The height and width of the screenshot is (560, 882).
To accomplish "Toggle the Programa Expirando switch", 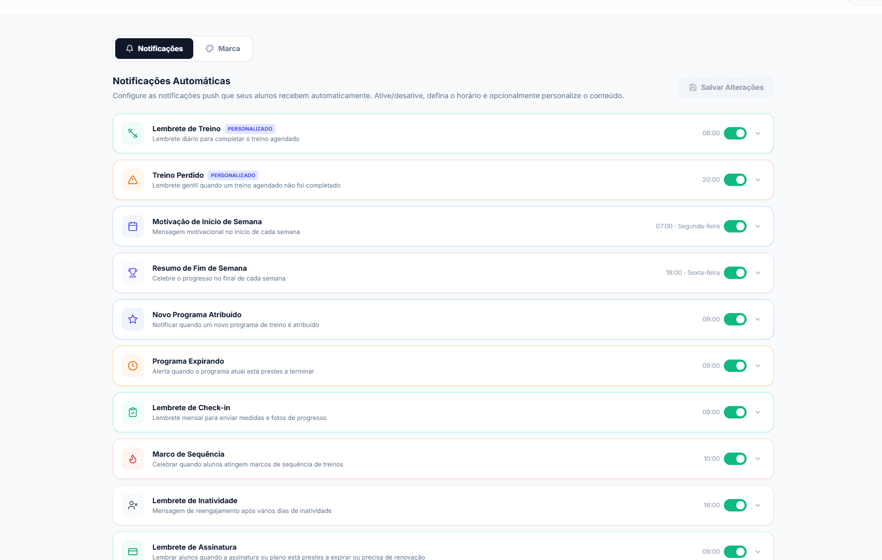I will coord(735,366).
